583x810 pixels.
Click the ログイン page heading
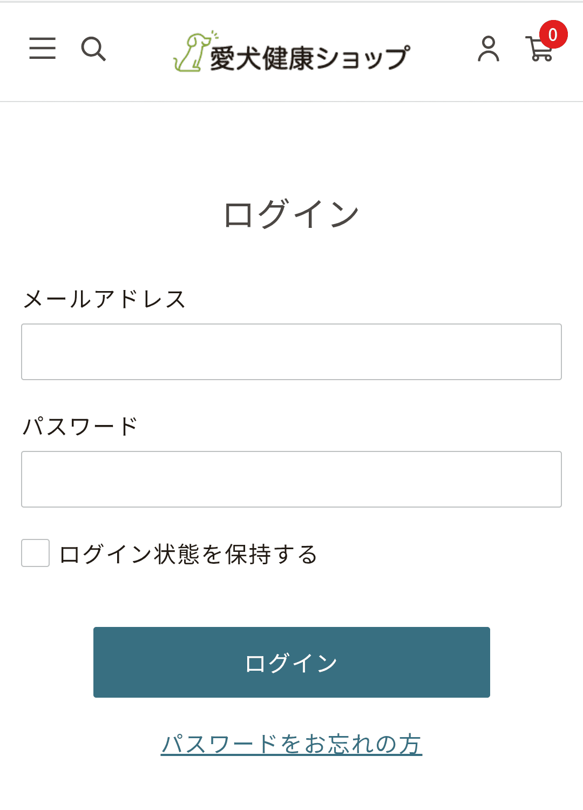[291, 212]
